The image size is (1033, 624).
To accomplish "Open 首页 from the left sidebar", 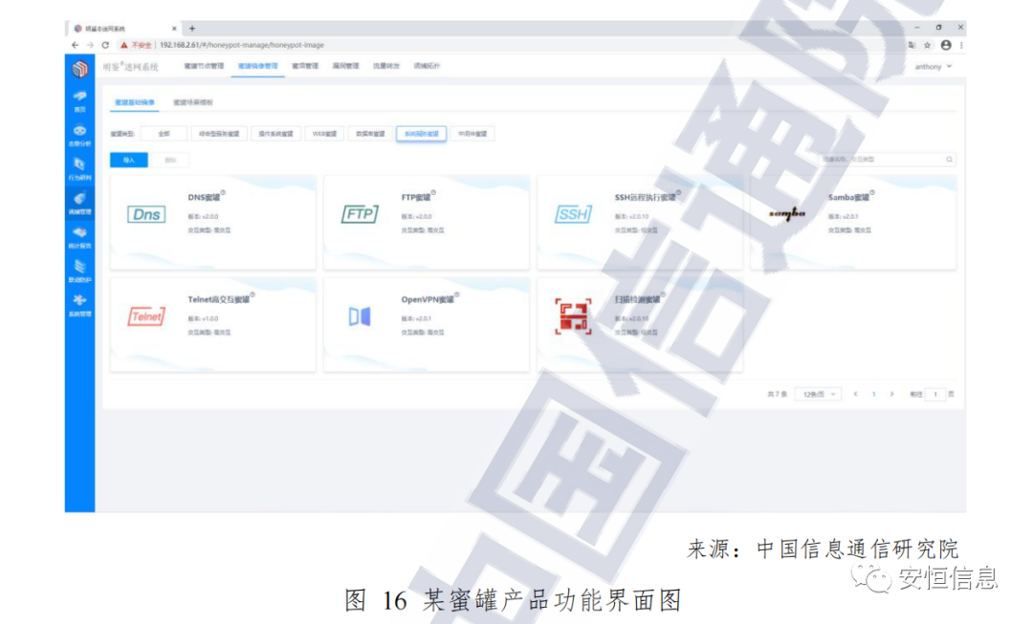I will [80, 101].
